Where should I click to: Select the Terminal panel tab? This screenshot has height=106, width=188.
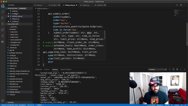pyautogui.click(x=55, y=69)
